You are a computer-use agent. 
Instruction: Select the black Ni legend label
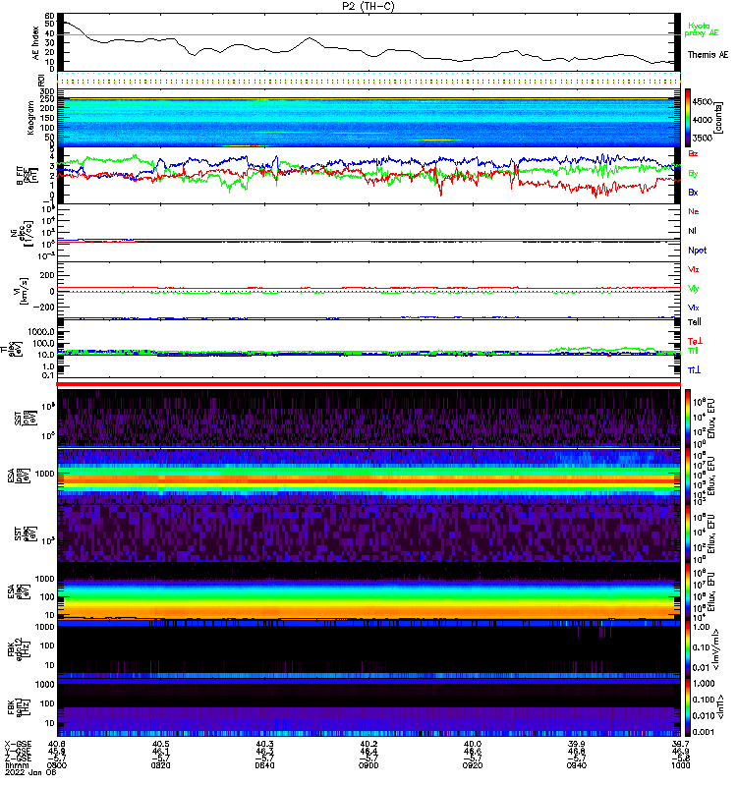[x=692, y=231]
